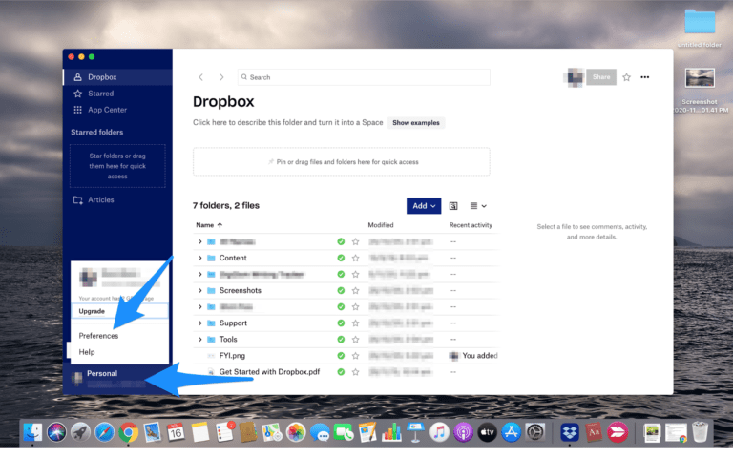Screen dimensions: 733x458
Task: Open Get Started with Dropbox.pdf
Action: point(269,372)
